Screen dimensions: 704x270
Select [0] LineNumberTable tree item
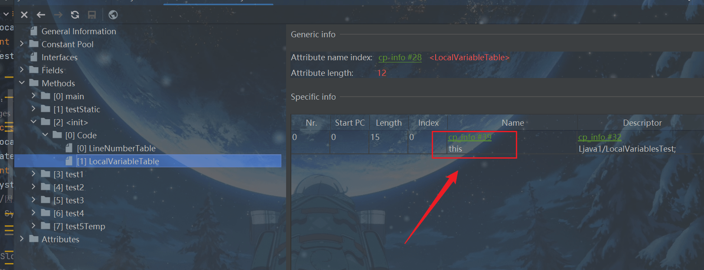pos(116,148)
